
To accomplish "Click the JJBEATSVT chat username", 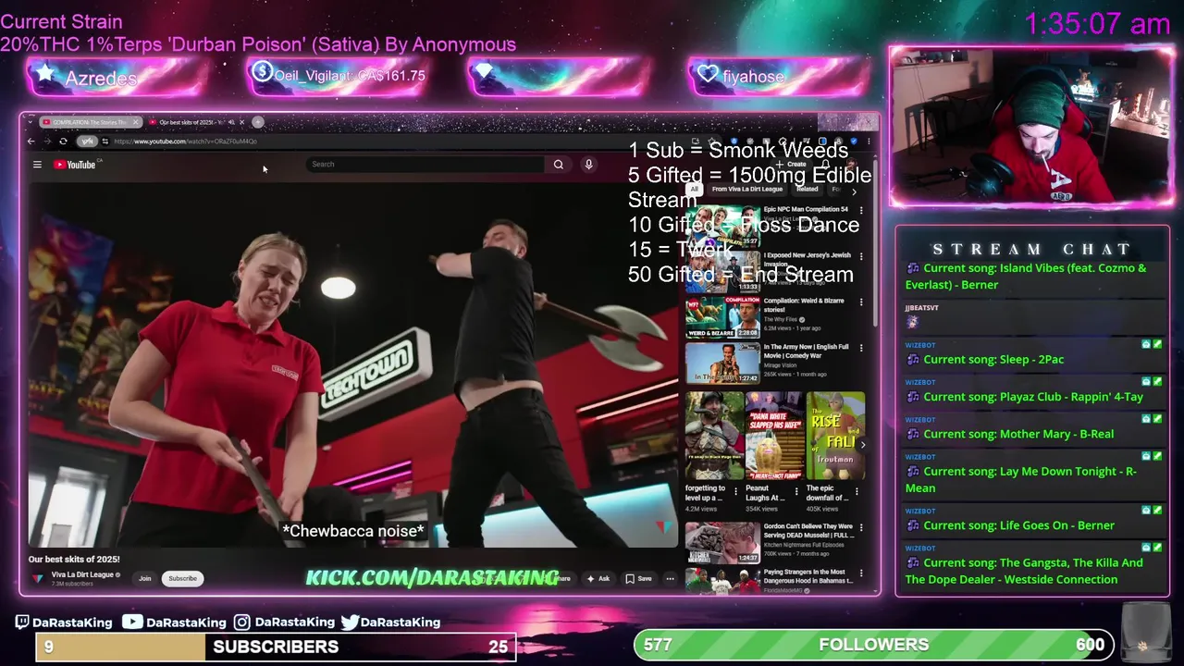I will (x=921, y=307).
